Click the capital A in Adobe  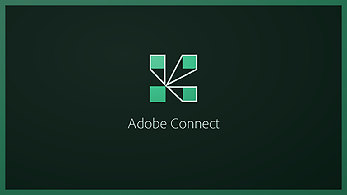[x=131, y=123]
